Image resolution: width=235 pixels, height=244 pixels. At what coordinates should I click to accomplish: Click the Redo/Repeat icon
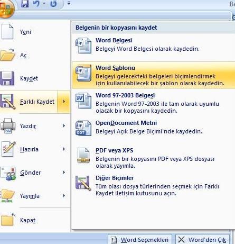53,4
